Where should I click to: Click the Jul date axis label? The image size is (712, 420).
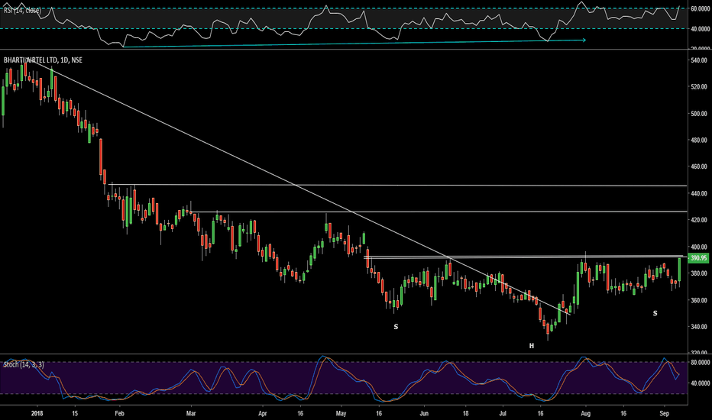pos(503,414)
